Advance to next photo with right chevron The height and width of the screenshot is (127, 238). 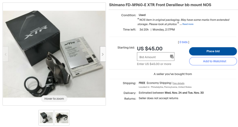[103, 54]
